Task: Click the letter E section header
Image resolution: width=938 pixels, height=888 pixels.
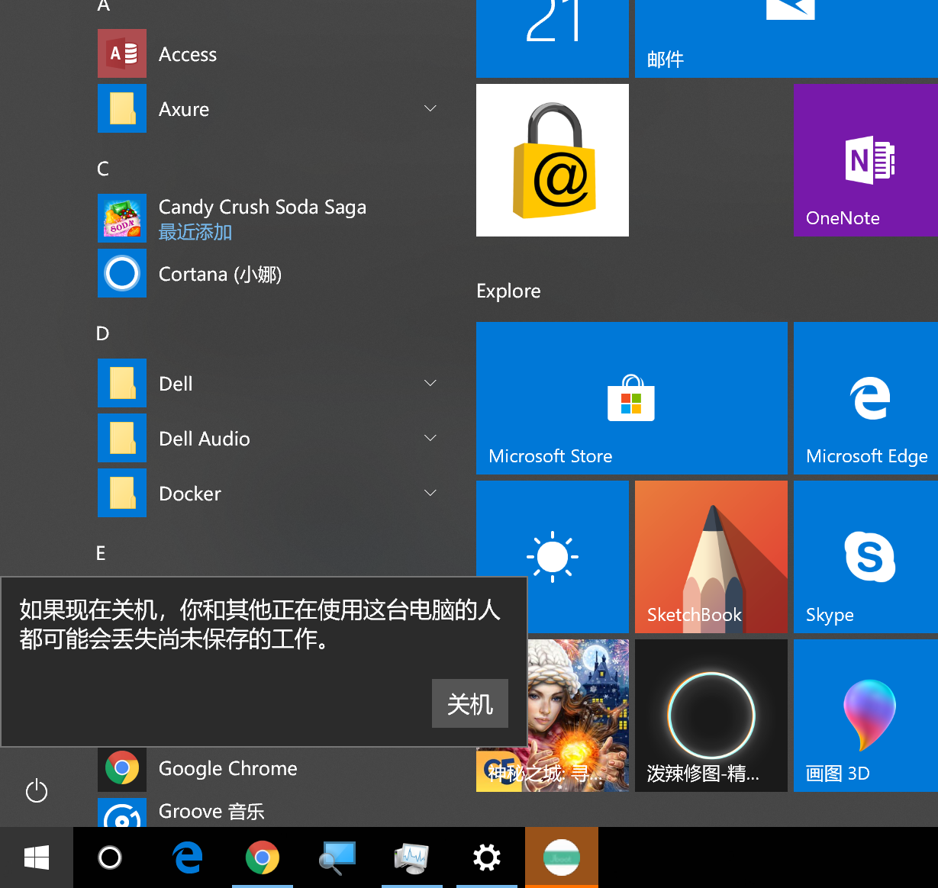Action: click(x=101, y=553)
